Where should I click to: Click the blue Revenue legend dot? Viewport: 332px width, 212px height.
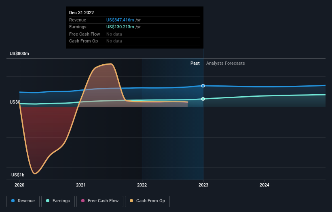13,201
